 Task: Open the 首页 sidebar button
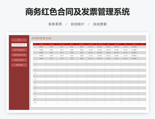click(19, 40)
